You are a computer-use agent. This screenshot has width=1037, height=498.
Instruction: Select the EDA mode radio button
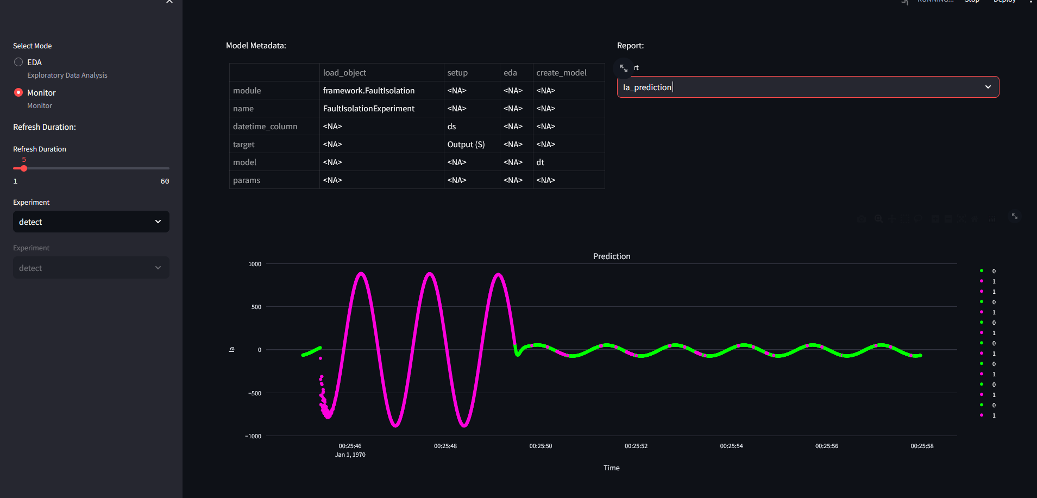(18, 62)
